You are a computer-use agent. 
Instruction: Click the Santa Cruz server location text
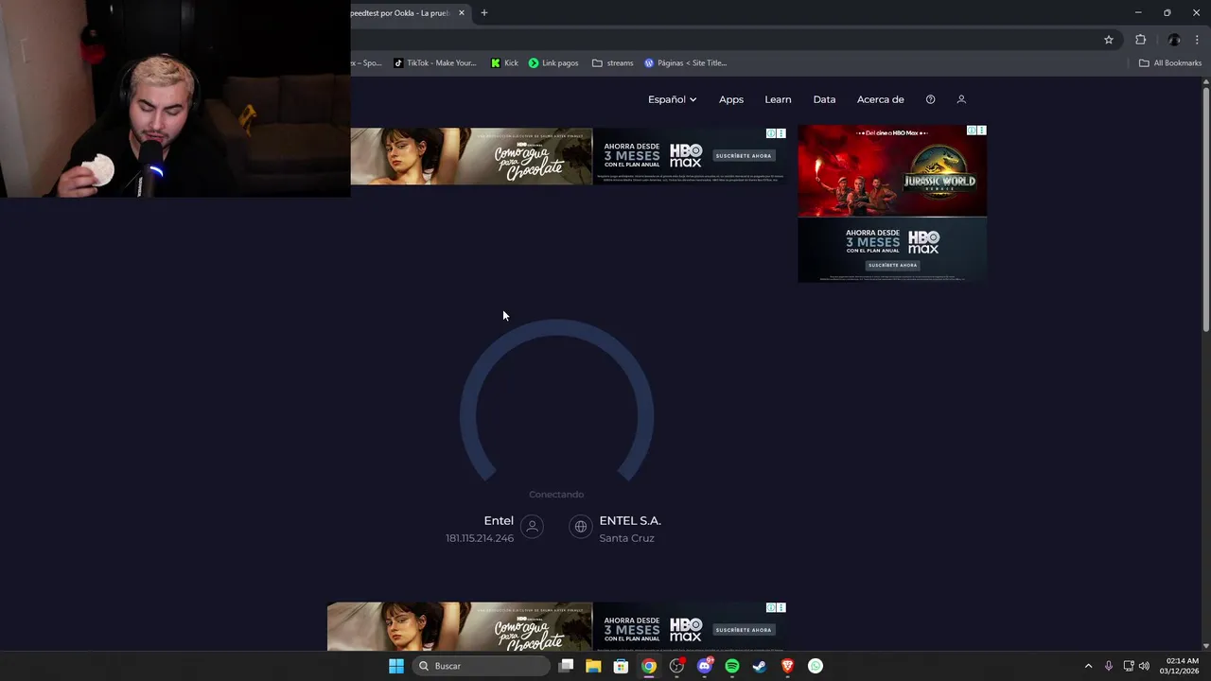click(626, 538)
